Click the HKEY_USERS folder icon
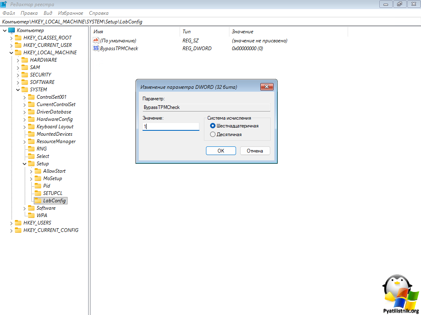Image resolution: width=421 pixels, height=315 pixels. point(18,223)
